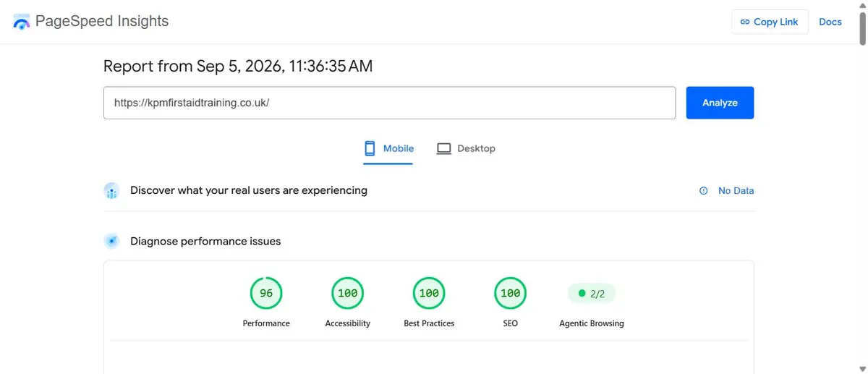
Task: Click the diagnose performance issues icon
Action: pyautogui.click(x=111, y=241)
